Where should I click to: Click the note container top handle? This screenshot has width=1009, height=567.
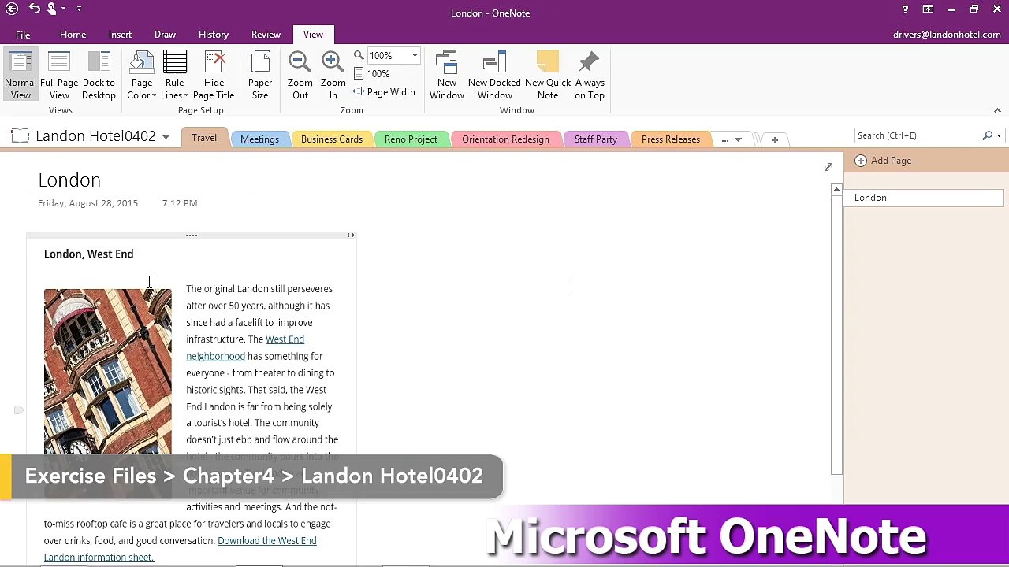[x=191, y=235]
